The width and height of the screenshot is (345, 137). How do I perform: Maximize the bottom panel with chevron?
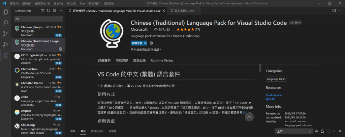334,131
